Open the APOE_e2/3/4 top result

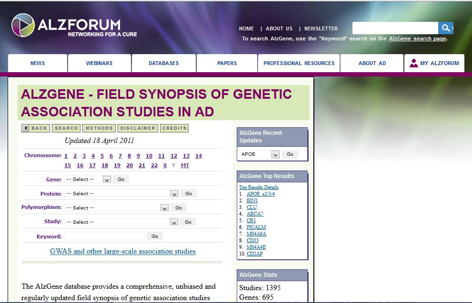[x=261, y=194]
